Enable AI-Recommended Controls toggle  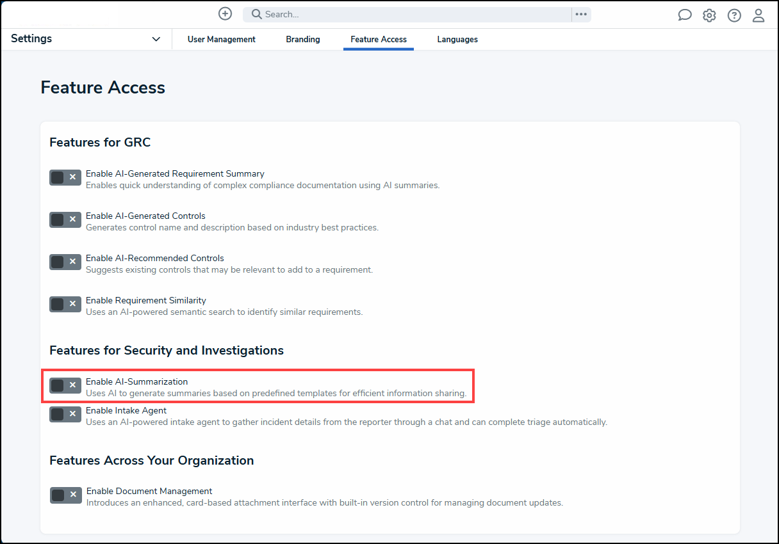(65, 262)
